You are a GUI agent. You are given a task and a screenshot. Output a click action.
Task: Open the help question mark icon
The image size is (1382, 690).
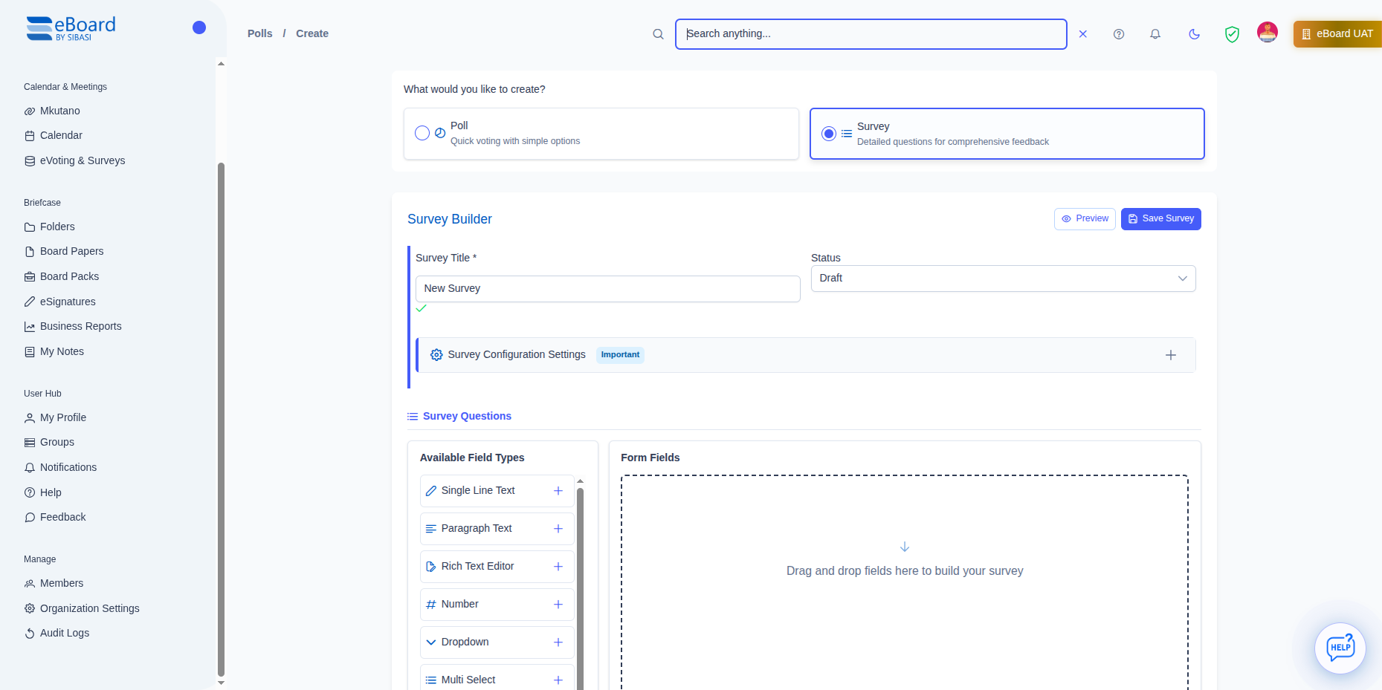1118,34
